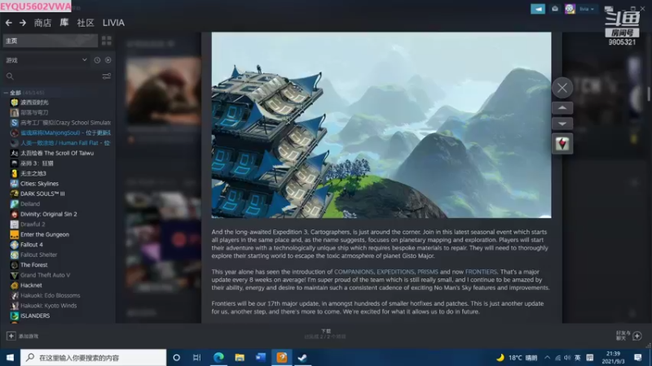Open the 下载 downloads status

[x=325, y=333]
